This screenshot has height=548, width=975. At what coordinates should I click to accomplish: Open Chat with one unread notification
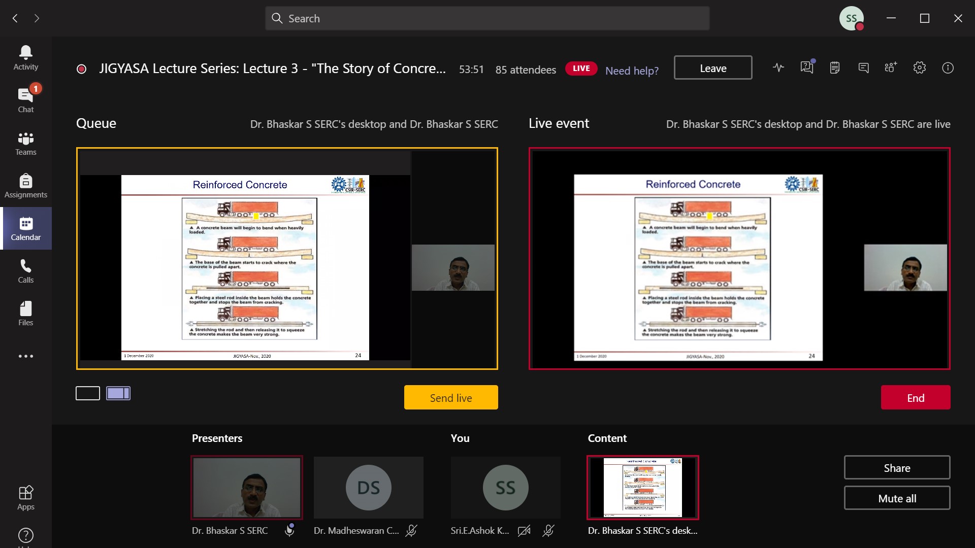(x=26, y=100)
